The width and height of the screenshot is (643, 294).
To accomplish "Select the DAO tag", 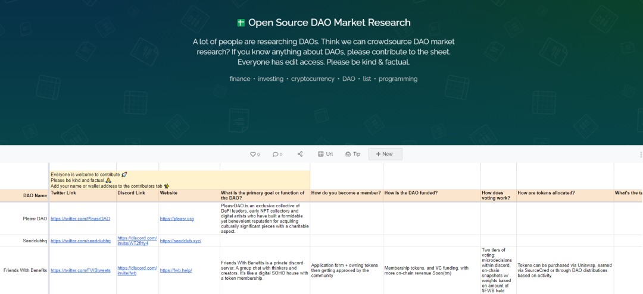I will (348, 79).
